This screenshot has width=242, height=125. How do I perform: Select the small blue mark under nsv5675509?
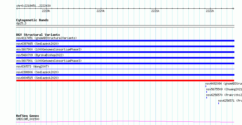click(207, 92)
